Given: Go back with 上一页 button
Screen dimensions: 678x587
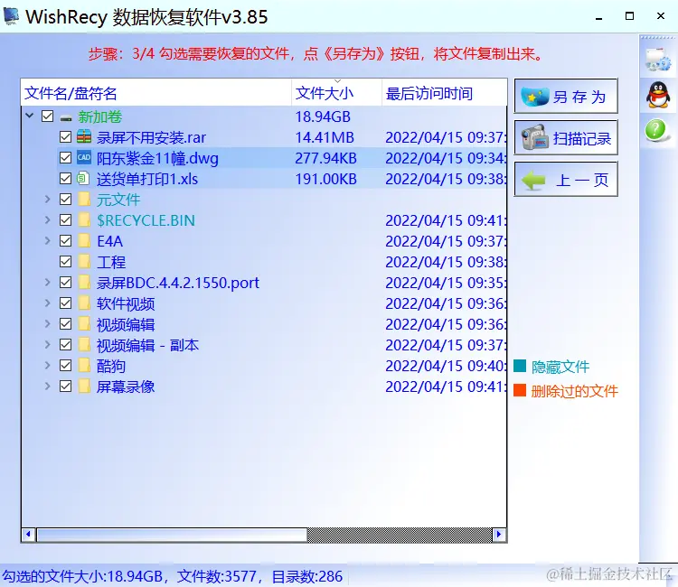Looking at the screenshot, I should tap(566, 179).
